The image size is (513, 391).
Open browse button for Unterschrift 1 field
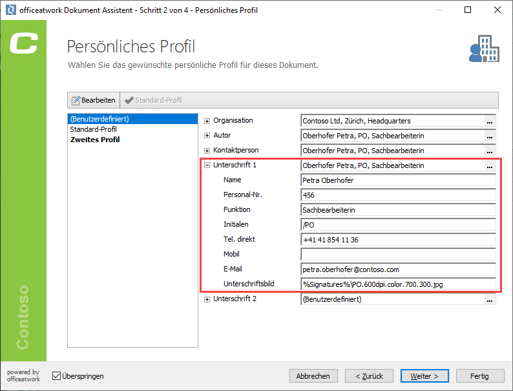point(490,165)
